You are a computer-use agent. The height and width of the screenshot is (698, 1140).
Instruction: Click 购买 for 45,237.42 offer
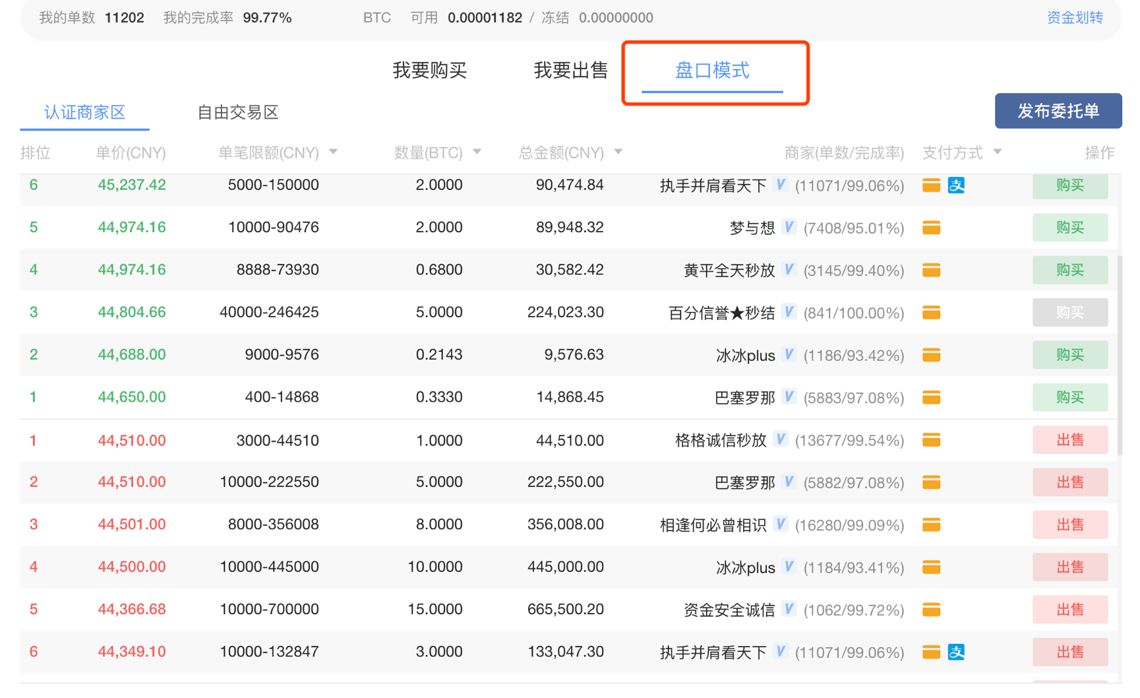pos(1070,185)
